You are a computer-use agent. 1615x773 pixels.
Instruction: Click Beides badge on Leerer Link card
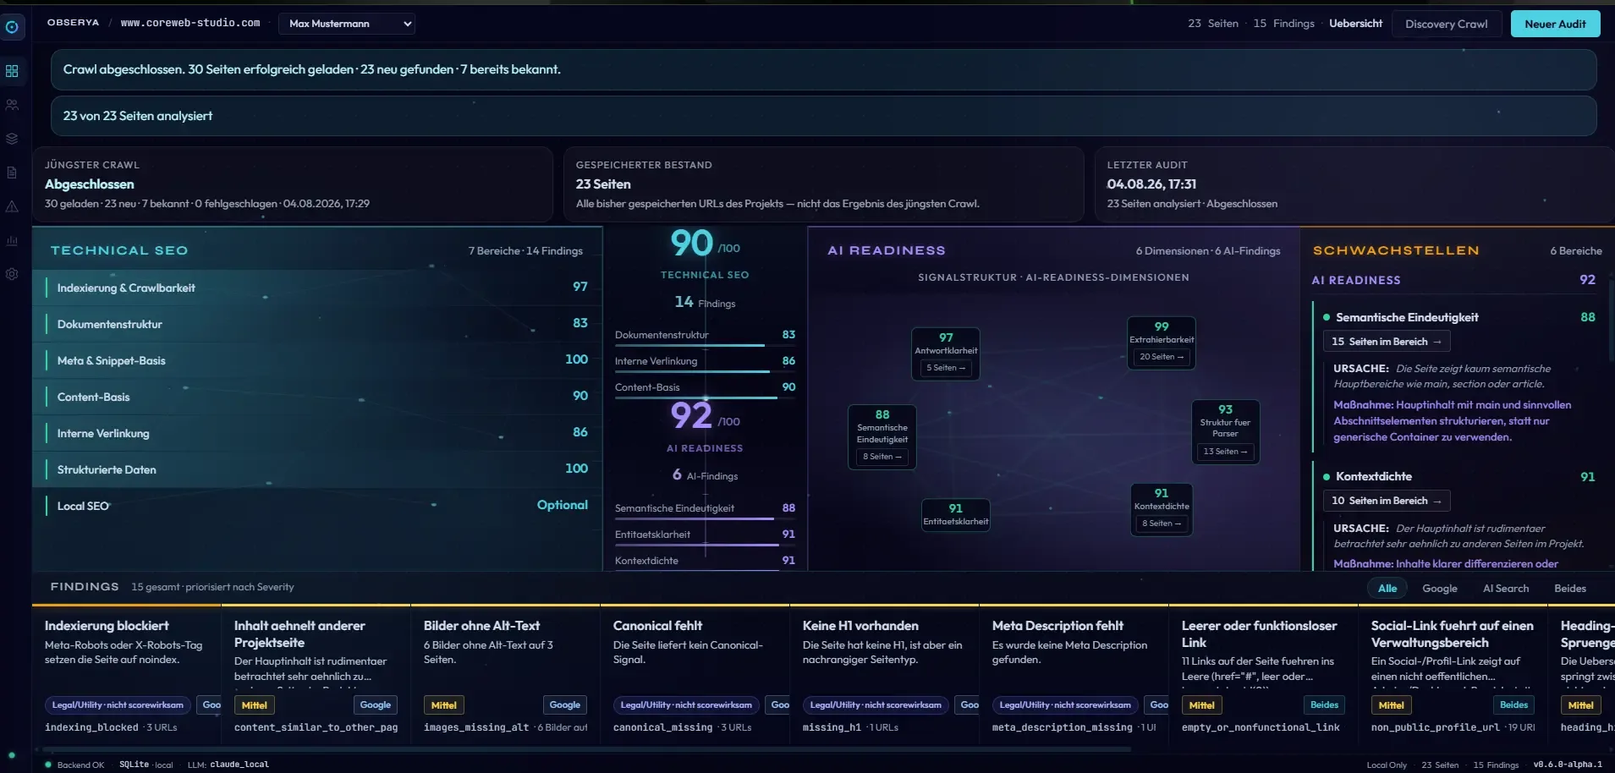coord(1324,705)
